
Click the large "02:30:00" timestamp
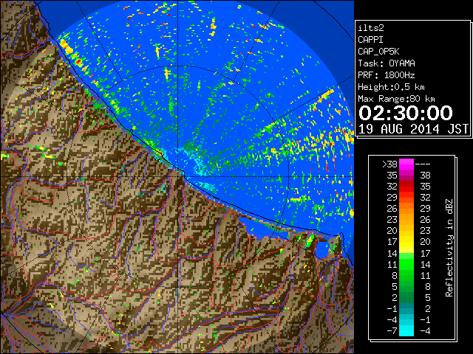406,113
